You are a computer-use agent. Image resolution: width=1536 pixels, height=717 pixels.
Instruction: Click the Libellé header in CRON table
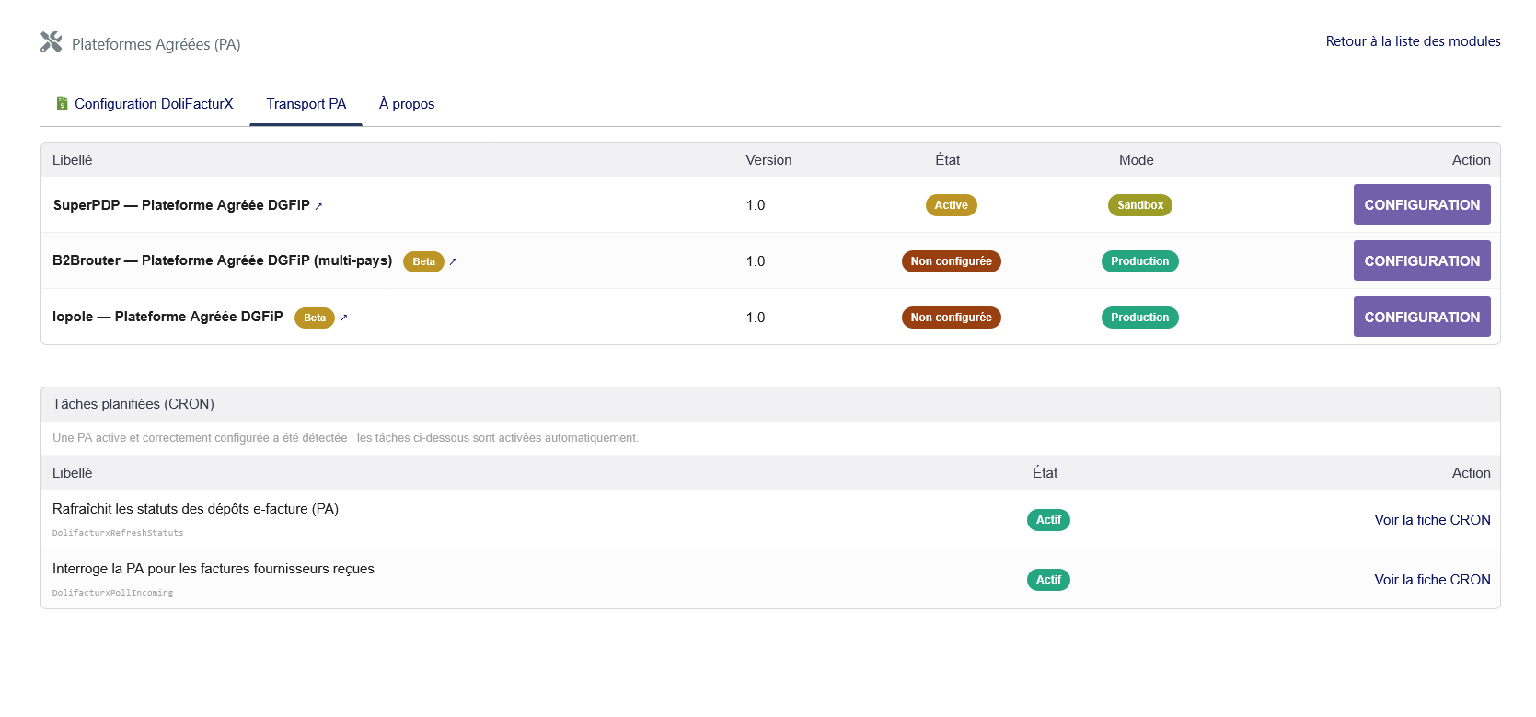tap(73, 473)
